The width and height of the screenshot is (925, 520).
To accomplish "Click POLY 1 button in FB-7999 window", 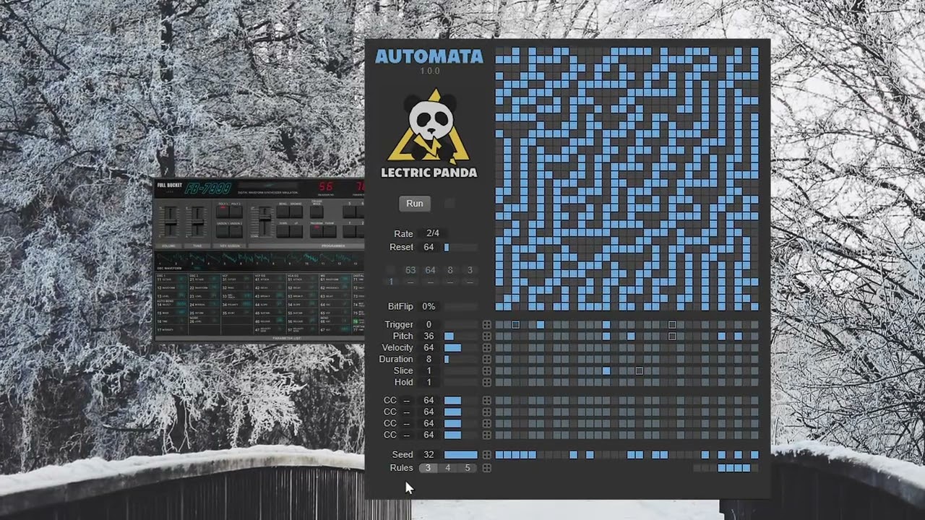I will (x=223, y=212).
